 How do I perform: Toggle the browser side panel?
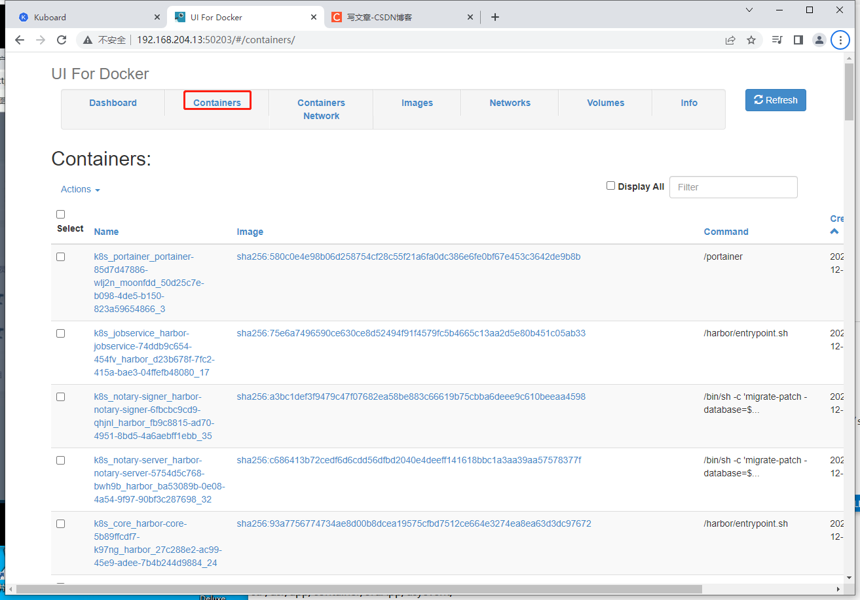[x=798, y=40]
